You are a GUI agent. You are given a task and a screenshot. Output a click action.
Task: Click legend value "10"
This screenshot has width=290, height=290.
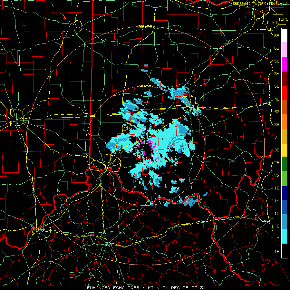[277, 214]
